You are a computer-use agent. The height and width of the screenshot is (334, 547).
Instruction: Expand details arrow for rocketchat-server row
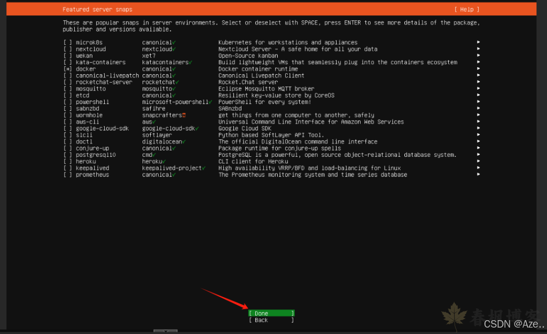coord(478,82)
